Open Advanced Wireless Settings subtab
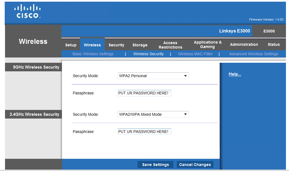The width and height of the screenshot is (289, 171). (x=253, y=54)
